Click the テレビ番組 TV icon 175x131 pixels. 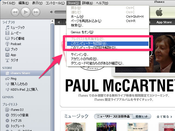tap(7, 38)
